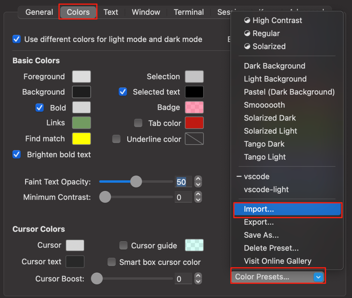Open the Badge checkered color swatch
The image size is (352, 298).
point(194,107)
